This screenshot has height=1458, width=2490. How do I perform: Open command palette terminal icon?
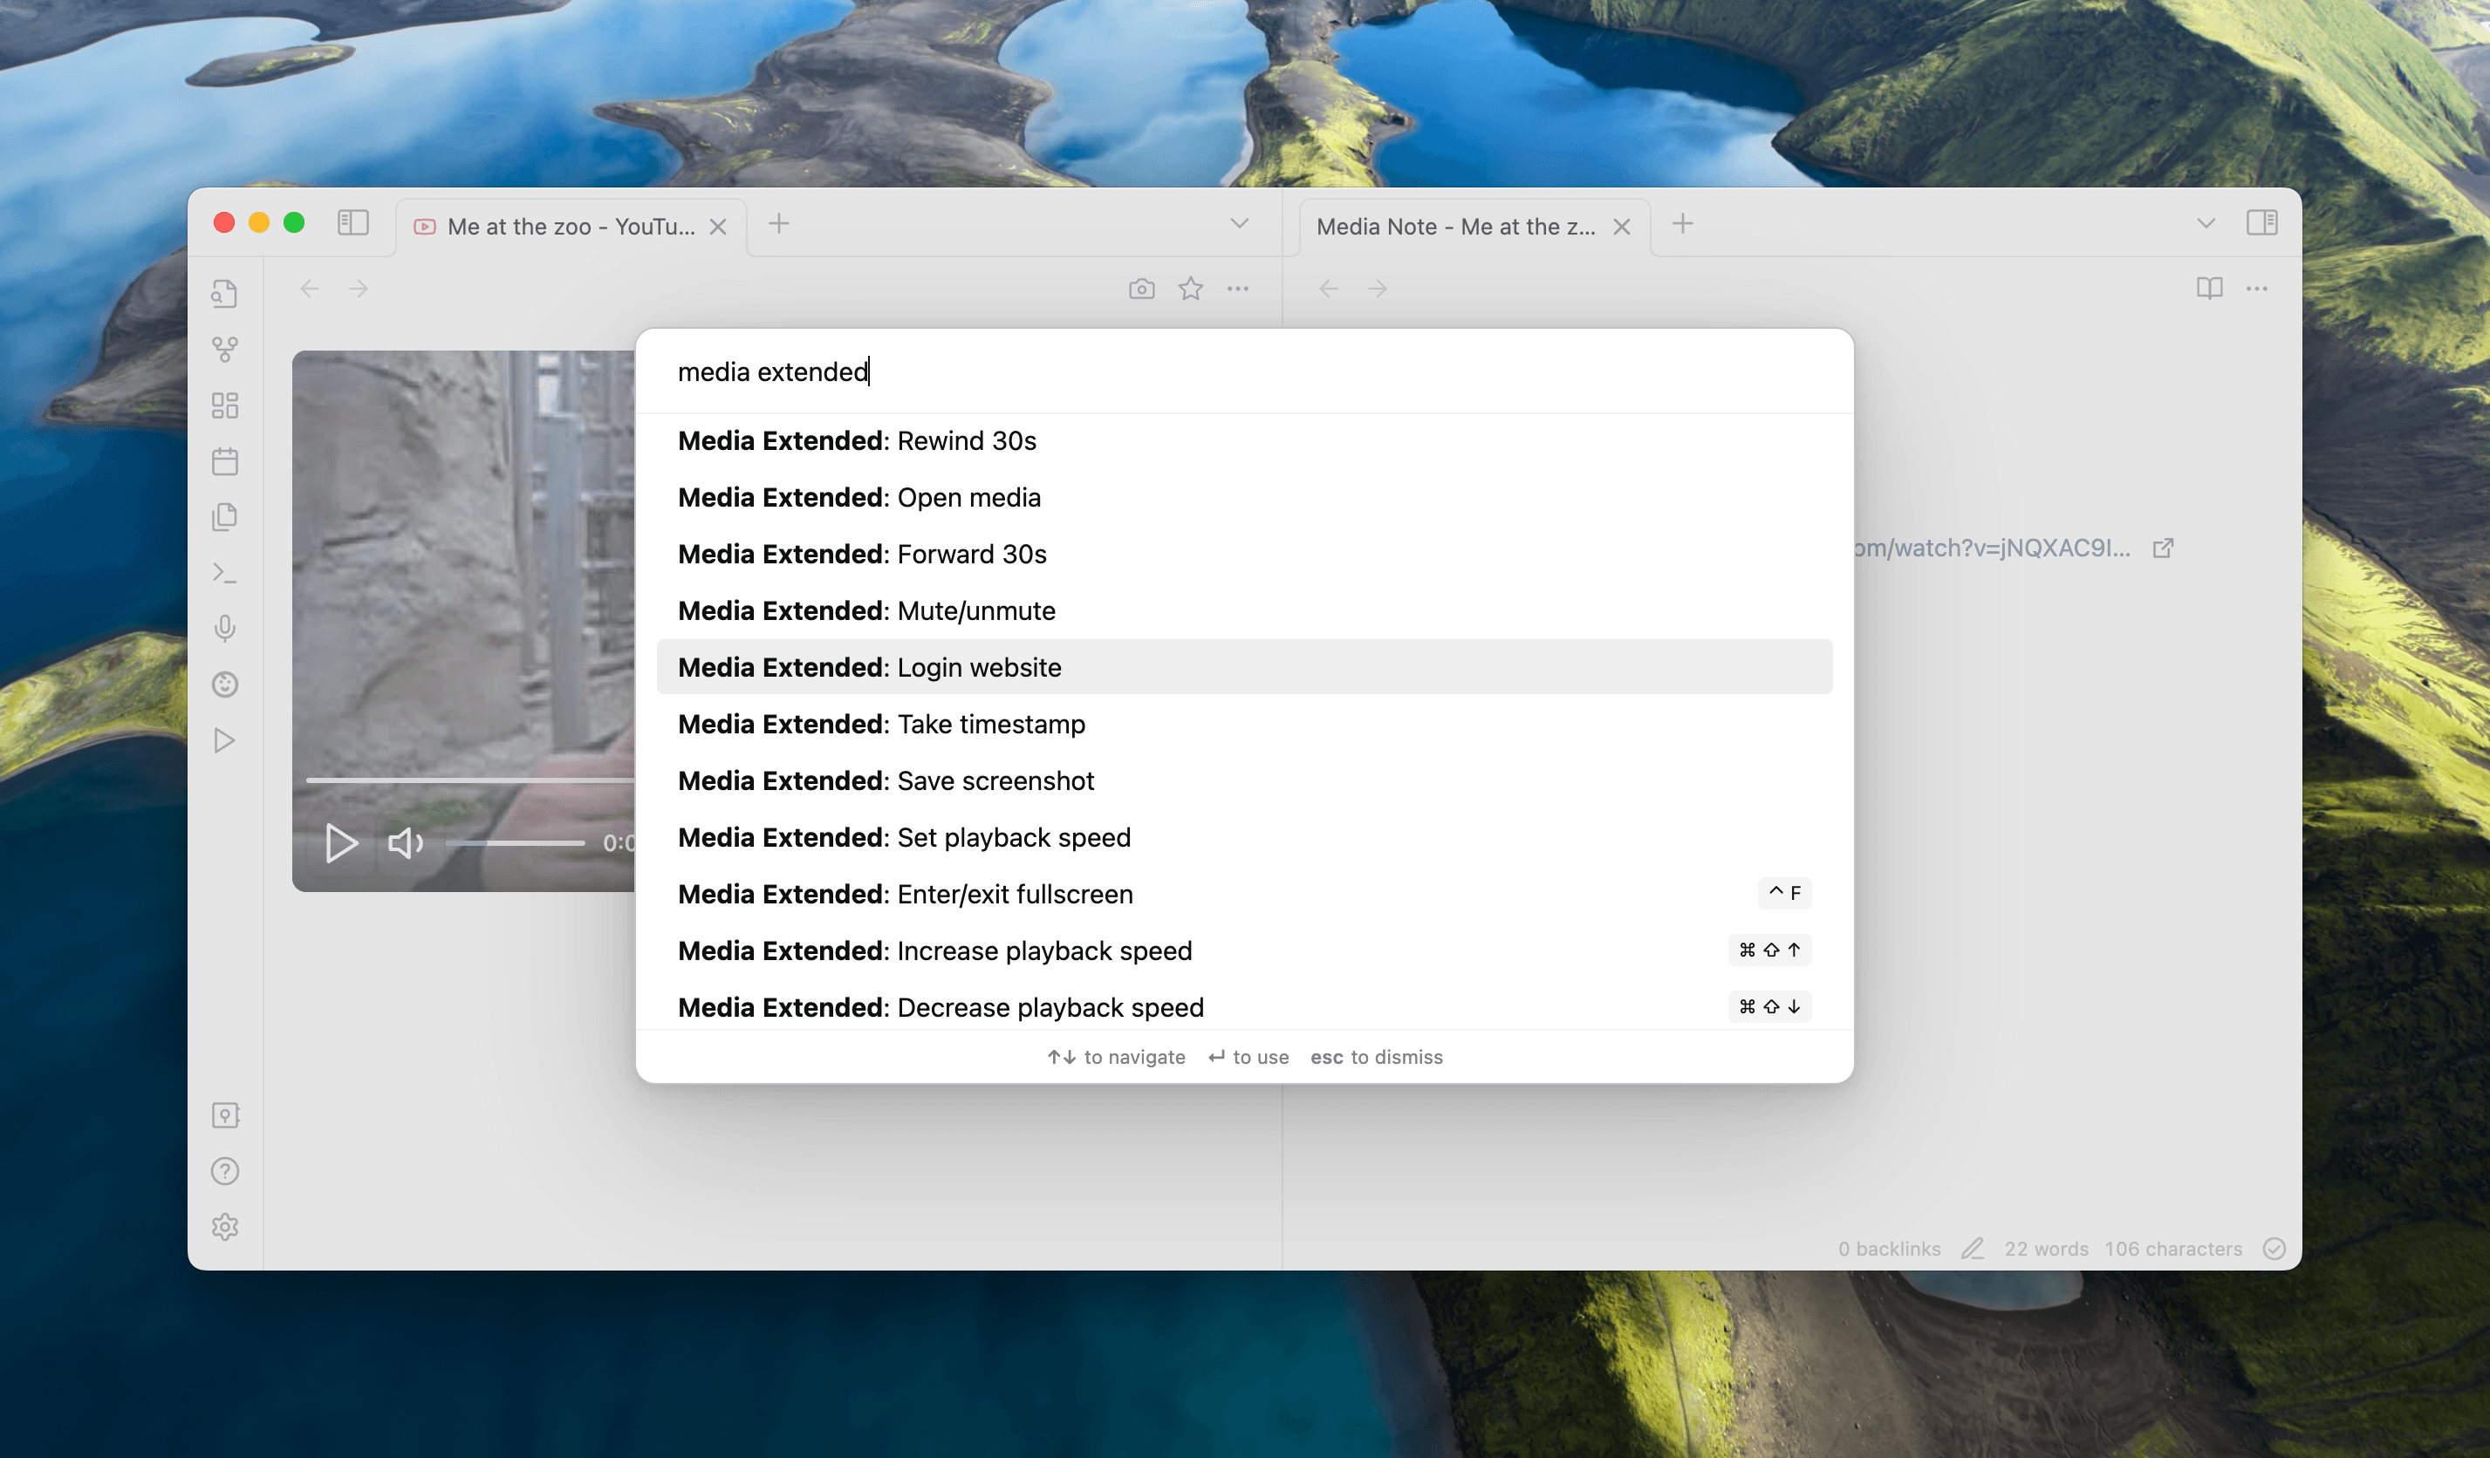coord(224,573)
